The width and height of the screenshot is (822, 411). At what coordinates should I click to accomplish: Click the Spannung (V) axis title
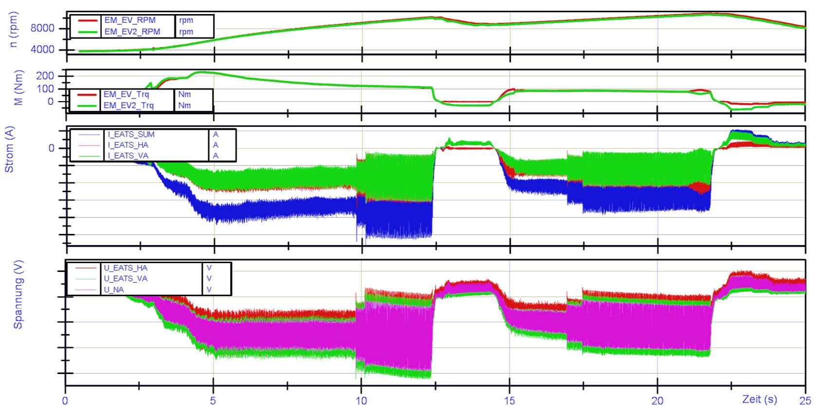18,295
